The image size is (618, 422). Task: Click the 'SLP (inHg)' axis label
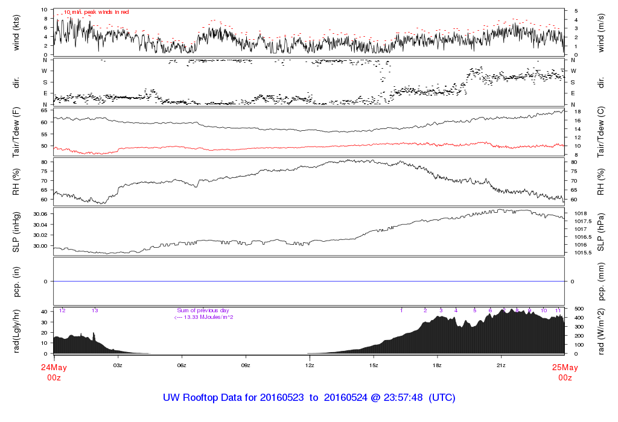point(16,232)
